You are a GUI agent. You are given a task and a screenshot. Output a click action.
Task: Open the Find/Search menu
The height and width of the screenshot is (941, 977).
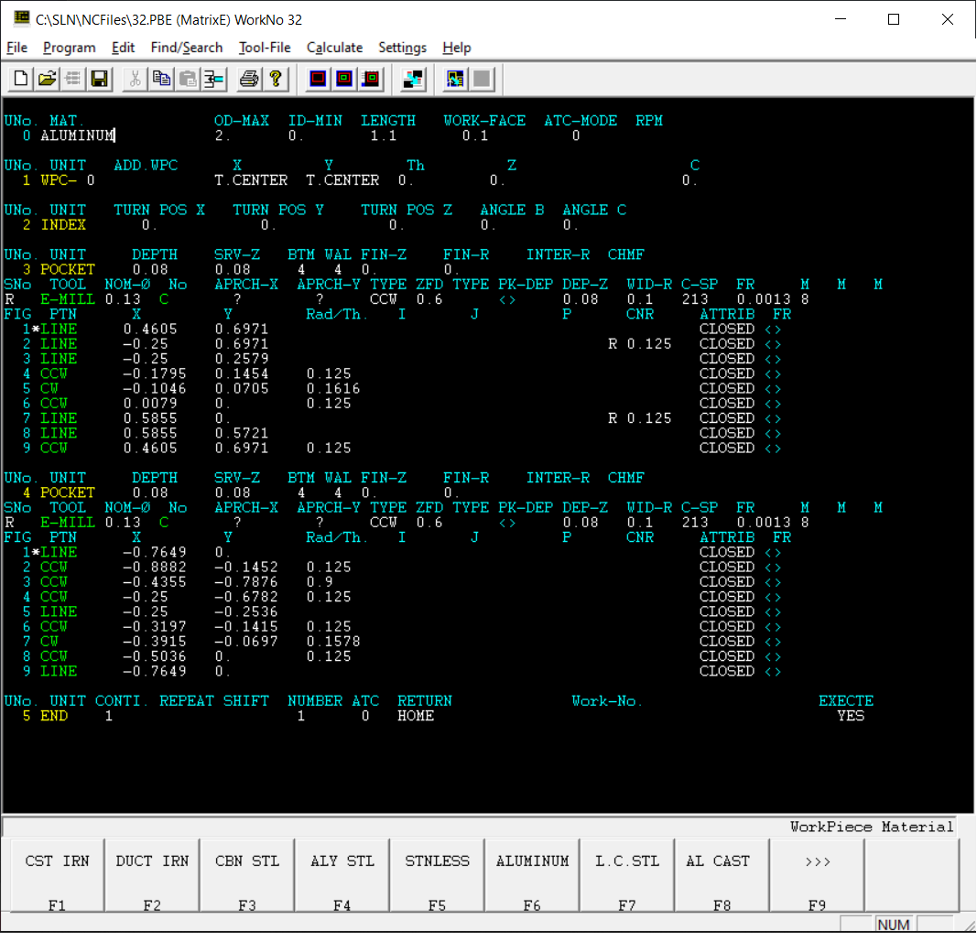pyautogui.click(x=186, y=48)
